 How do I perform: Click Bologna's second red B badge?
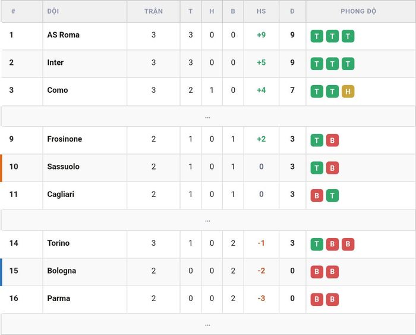pyautogui.click(x=332, y=272)
